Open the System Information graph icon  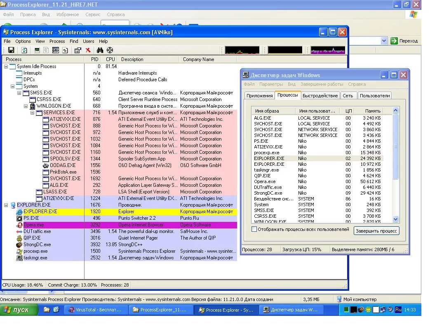pyautogui.click(x=37, y=50)
